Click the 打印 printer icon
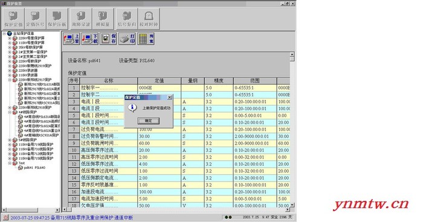The height and width of the screenshot is (222, 423). [127, 39]
